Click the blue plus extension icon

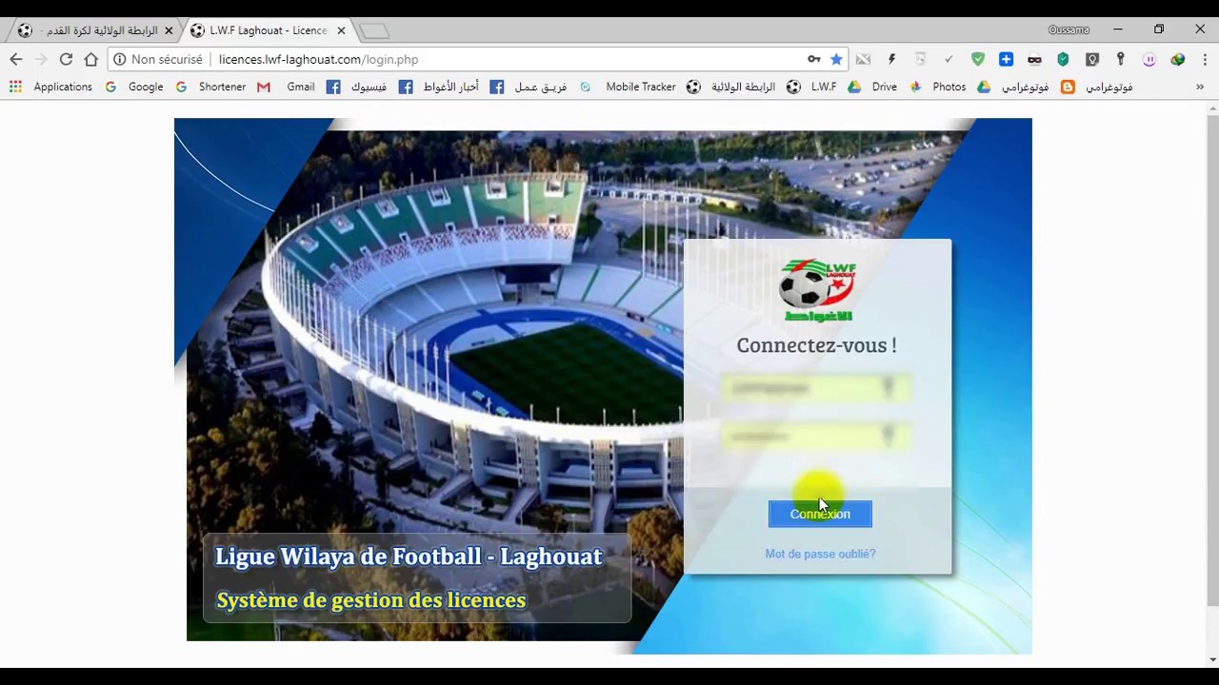(1006, 59)
